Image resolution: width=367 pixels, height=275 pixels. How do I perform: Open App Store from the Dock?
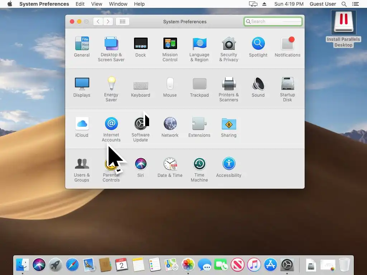tap(271, 265)
